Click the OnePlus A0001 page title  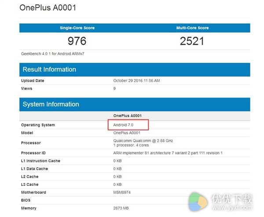click(x=48, y=8)
